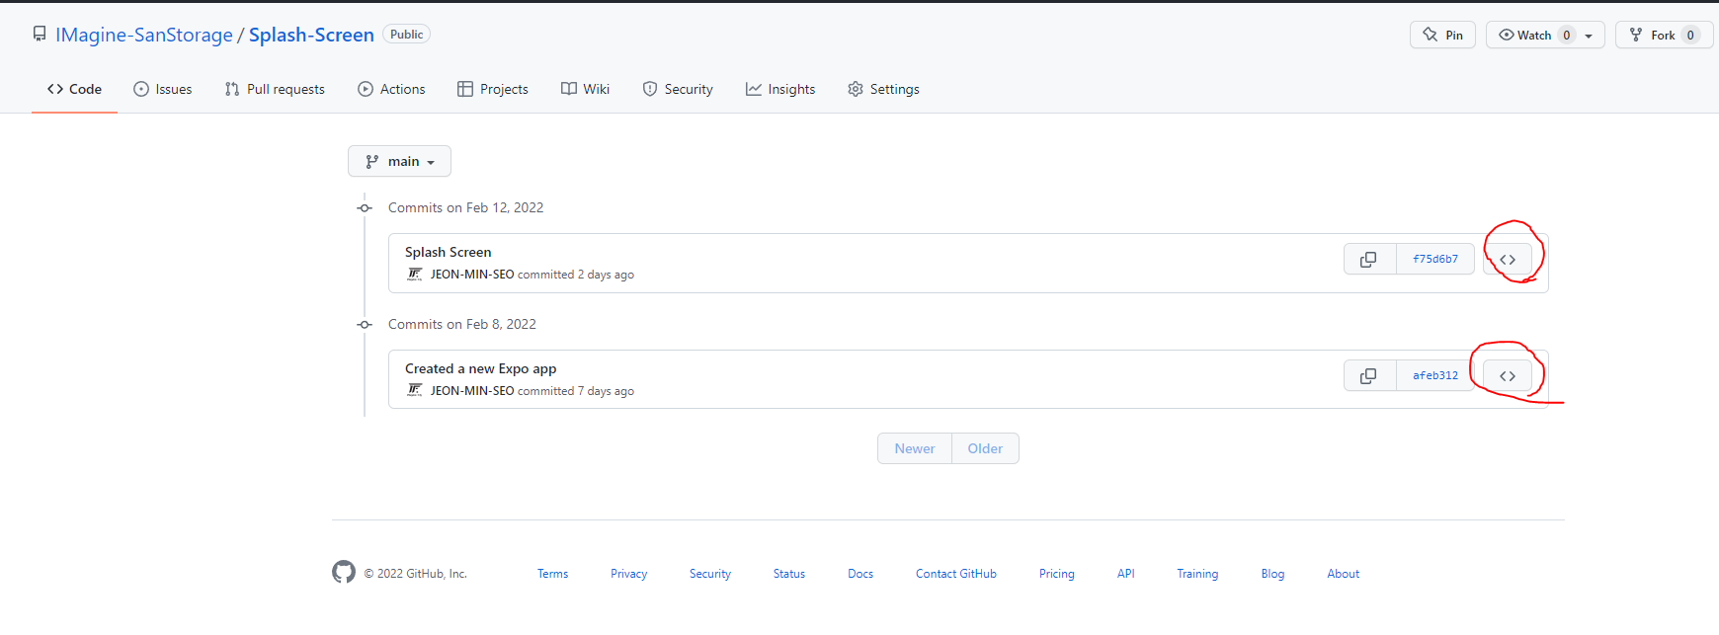Copy full SHA for commit f75d6b7
The width and height of the screenshot is (1719, 635).
pos(1369,259)
